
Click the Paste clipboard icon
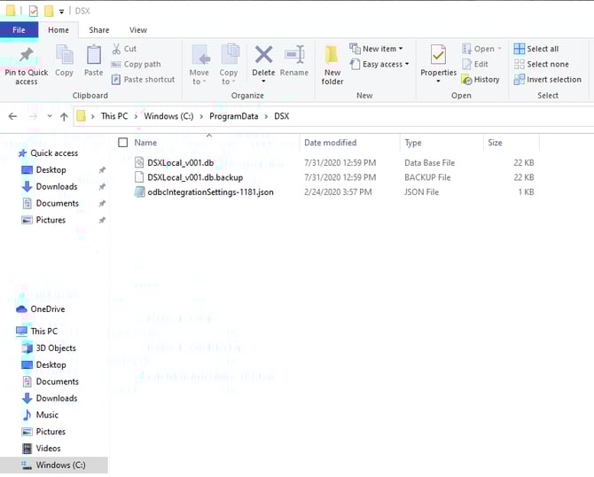pos(94,55)
